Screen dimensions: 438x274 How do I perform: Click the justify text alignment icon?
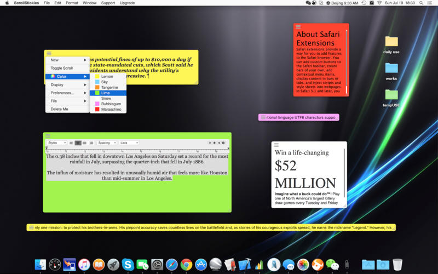(x=91, y=143)
